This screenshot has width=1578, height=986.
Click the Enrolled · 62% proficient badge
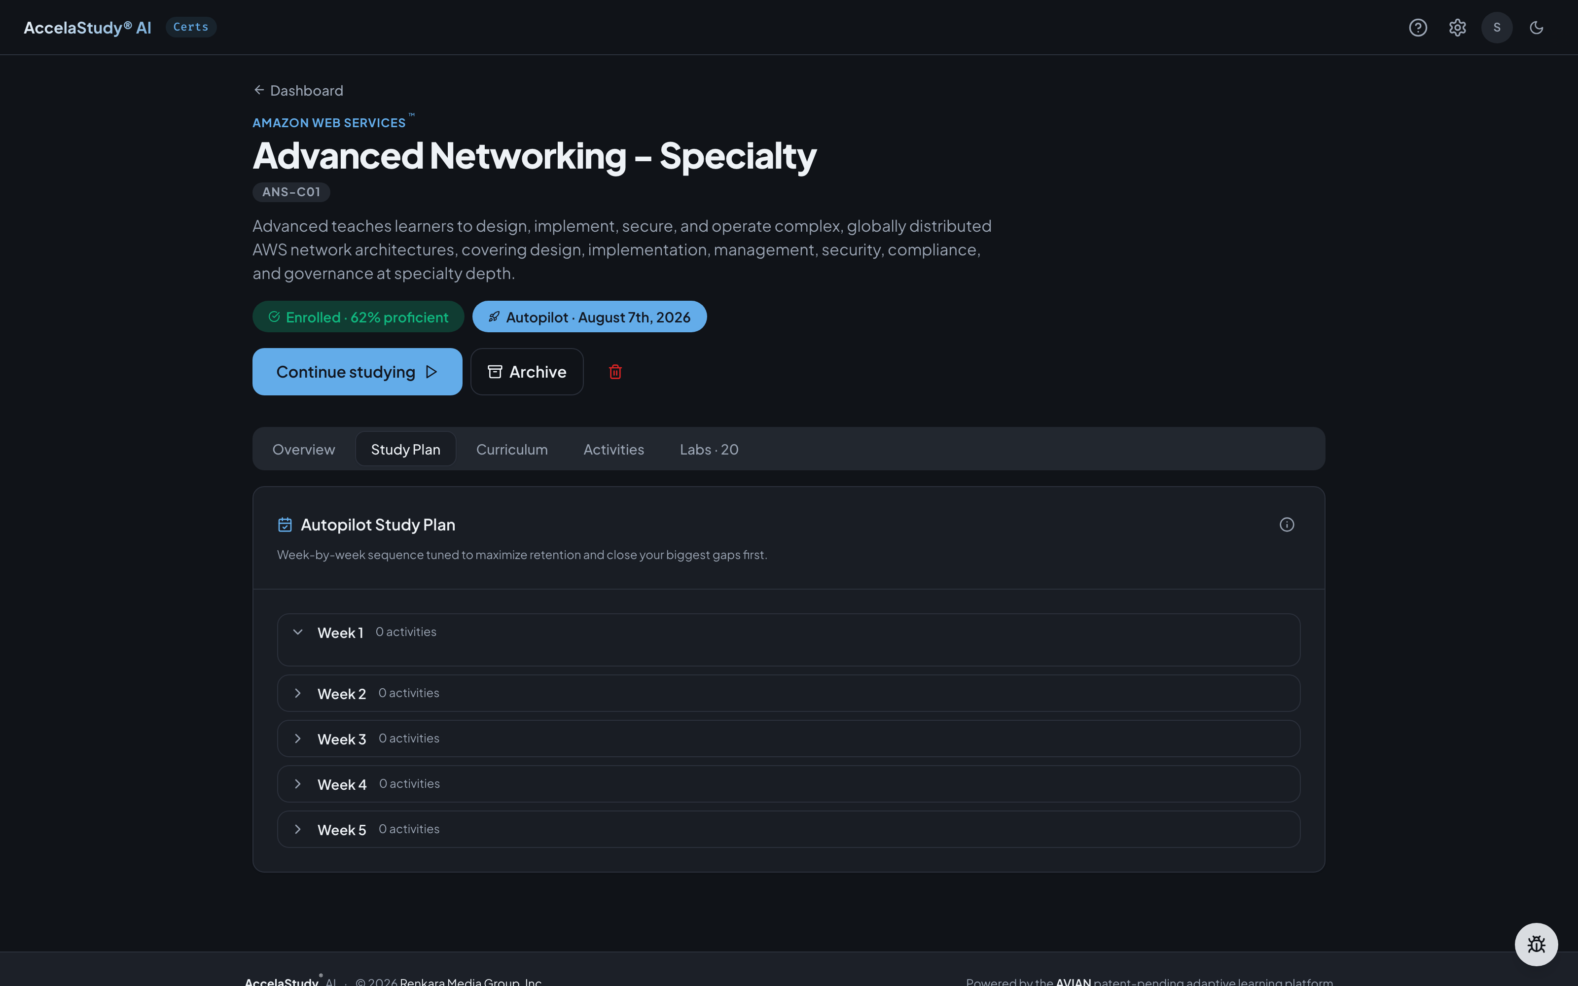point(358,317)
